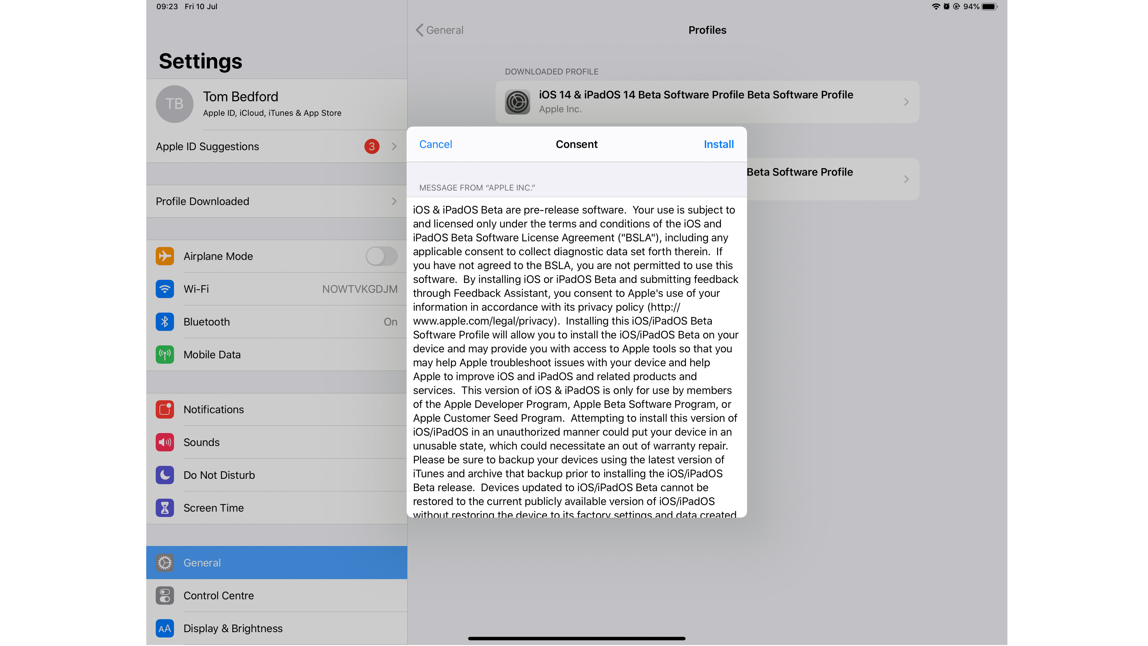Tap the Airplane Mode orange icon

(165, 256)
